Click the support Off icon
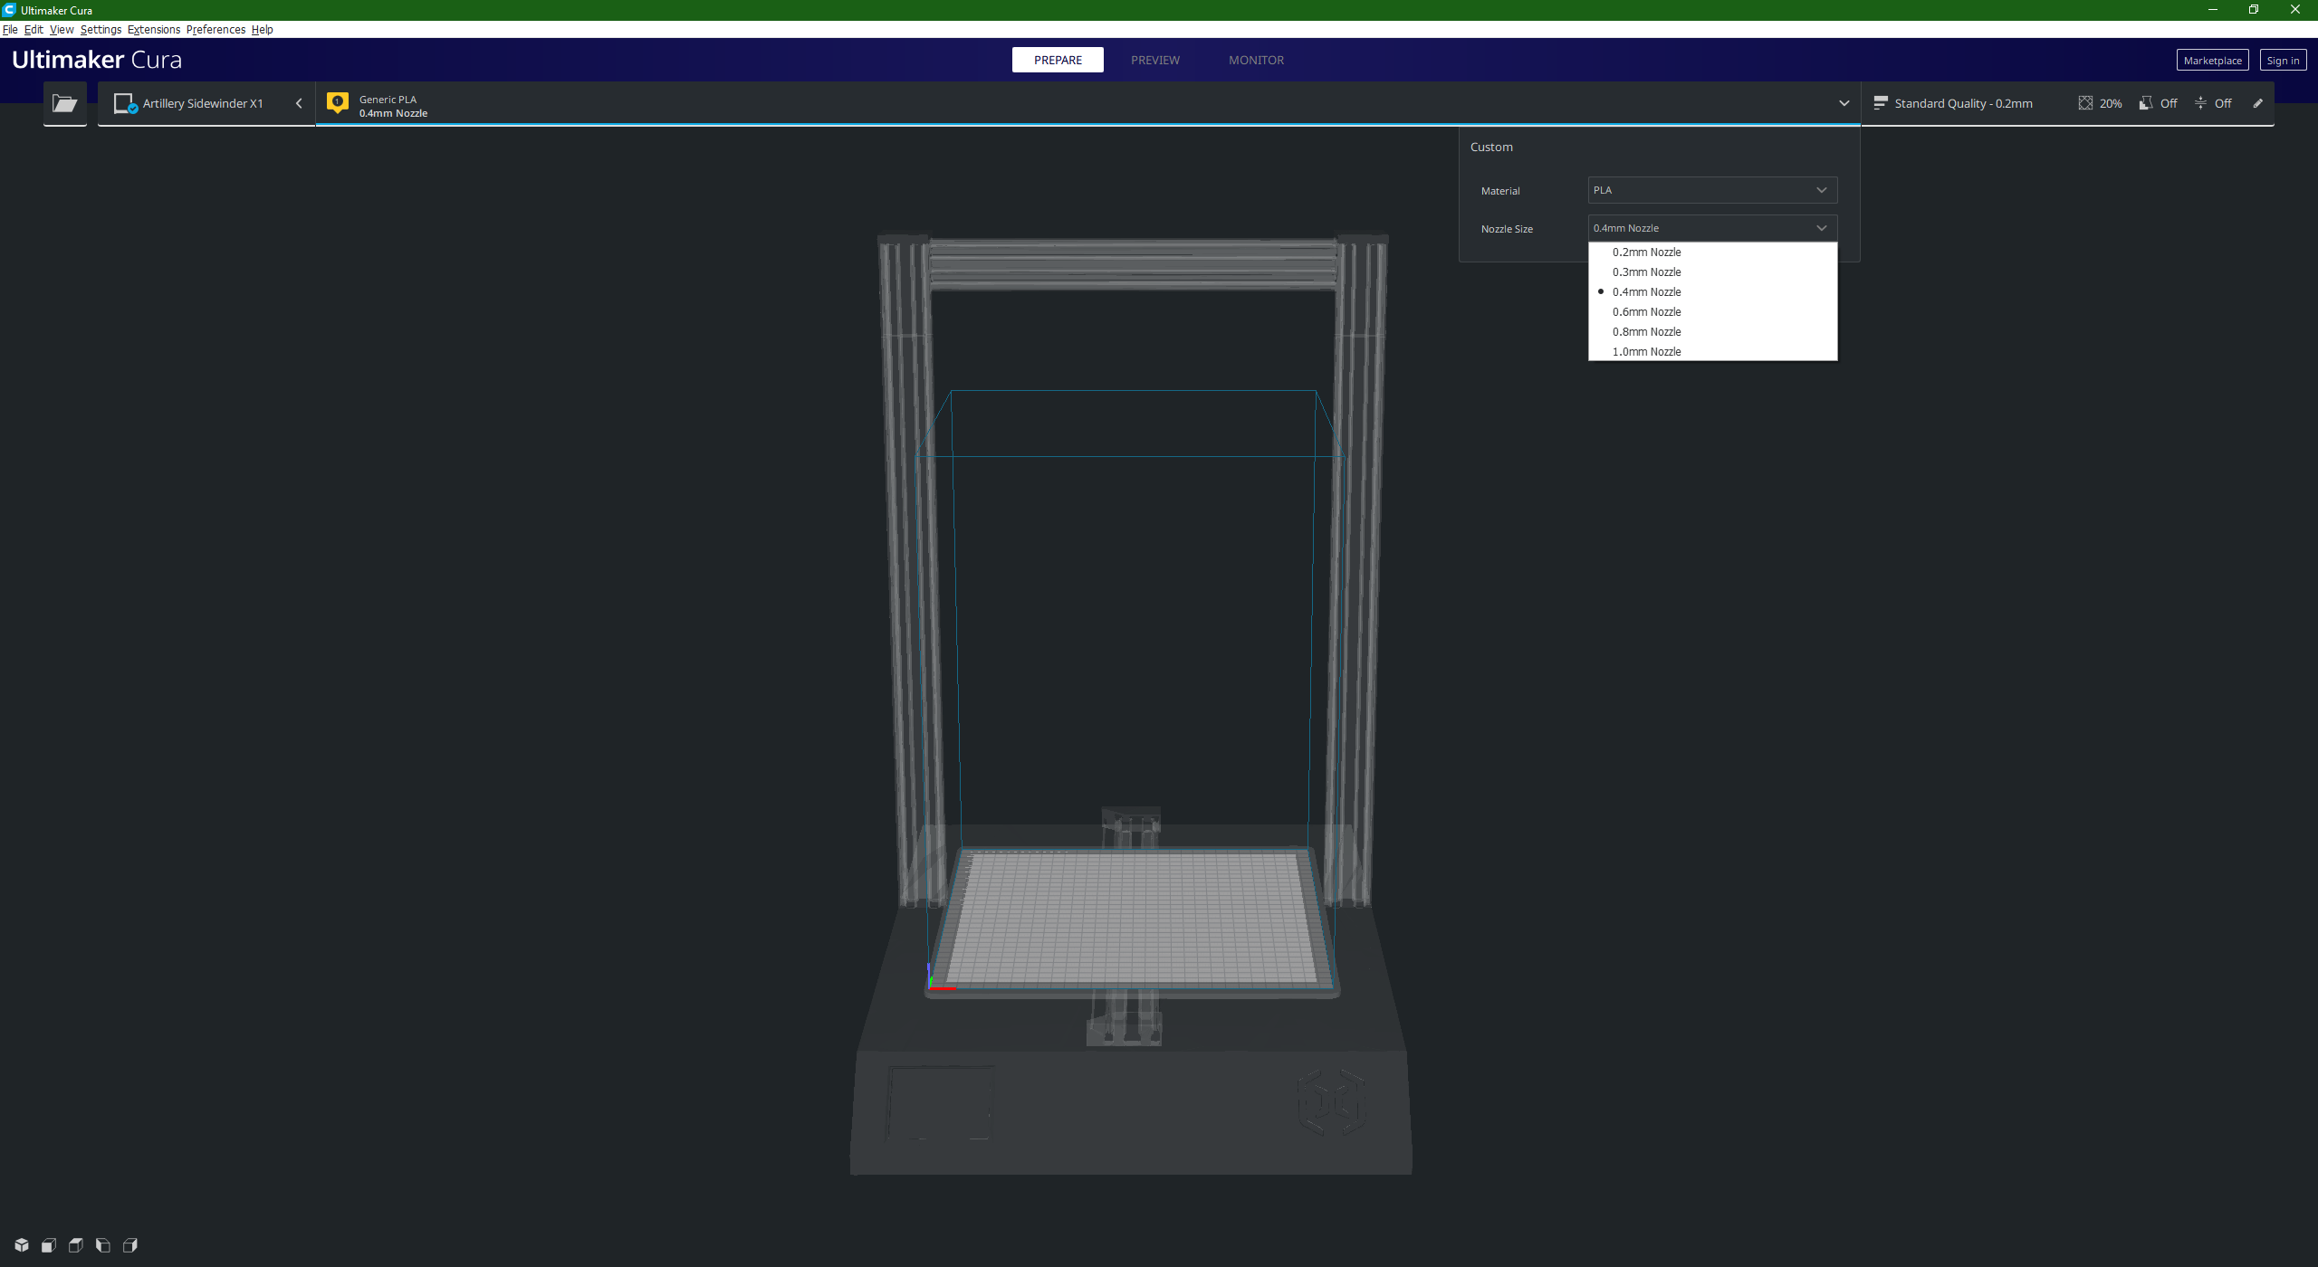This screenshot has height=1267, width=2318. click(x=2146, y=103)
